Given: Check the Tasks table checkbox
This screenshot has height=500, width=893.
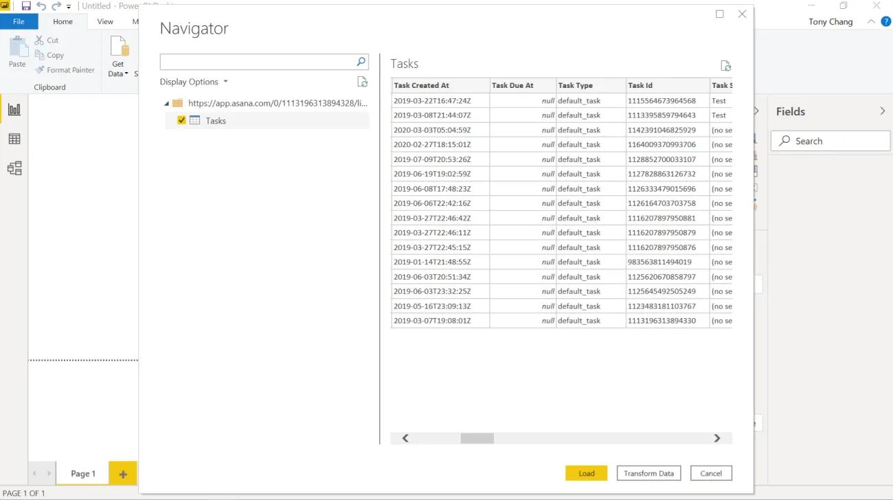Looking at the screenshot, I should pyautogui.click(x=181, y=120).
